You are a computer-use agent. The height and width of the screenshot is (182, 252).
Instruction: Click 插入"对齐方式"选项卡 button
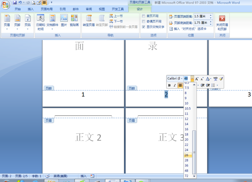click(188, 29)
